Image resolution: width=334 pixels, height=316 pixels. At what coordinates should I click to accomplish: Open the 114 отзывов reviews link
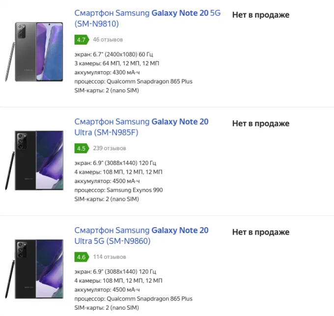click(110, 257)
